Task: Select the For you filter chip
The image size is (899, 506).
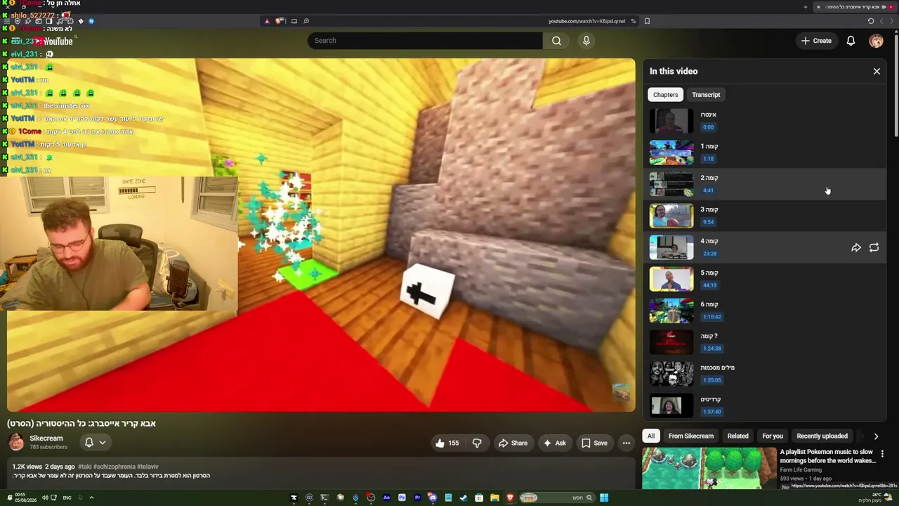Action: point(773,436)
